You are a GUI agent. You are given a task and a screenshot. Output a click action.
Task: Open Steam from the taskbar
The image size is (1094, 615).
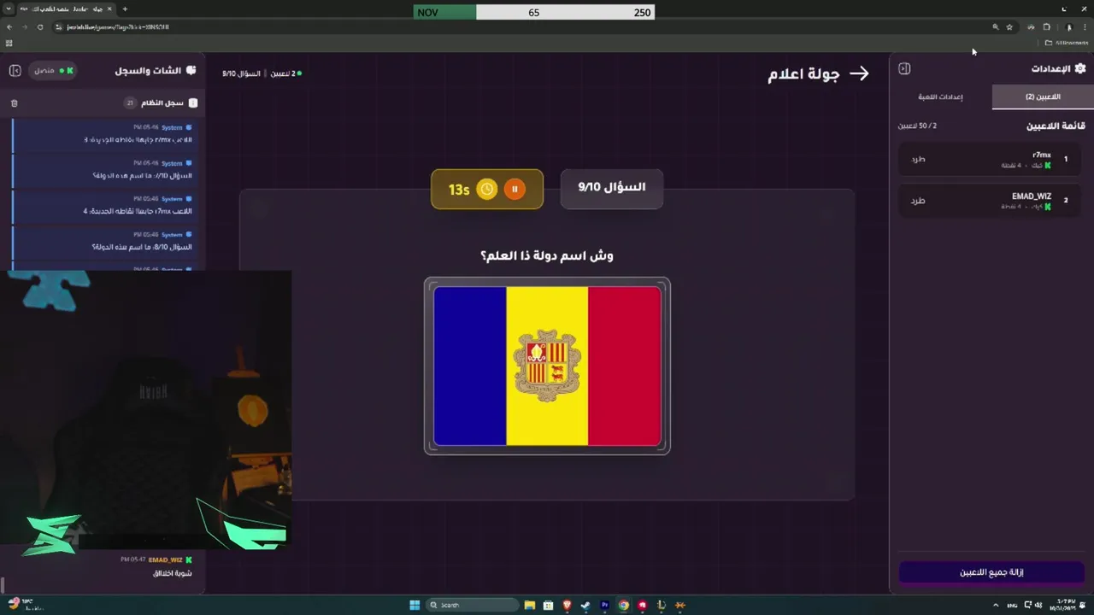click(585, 605)
